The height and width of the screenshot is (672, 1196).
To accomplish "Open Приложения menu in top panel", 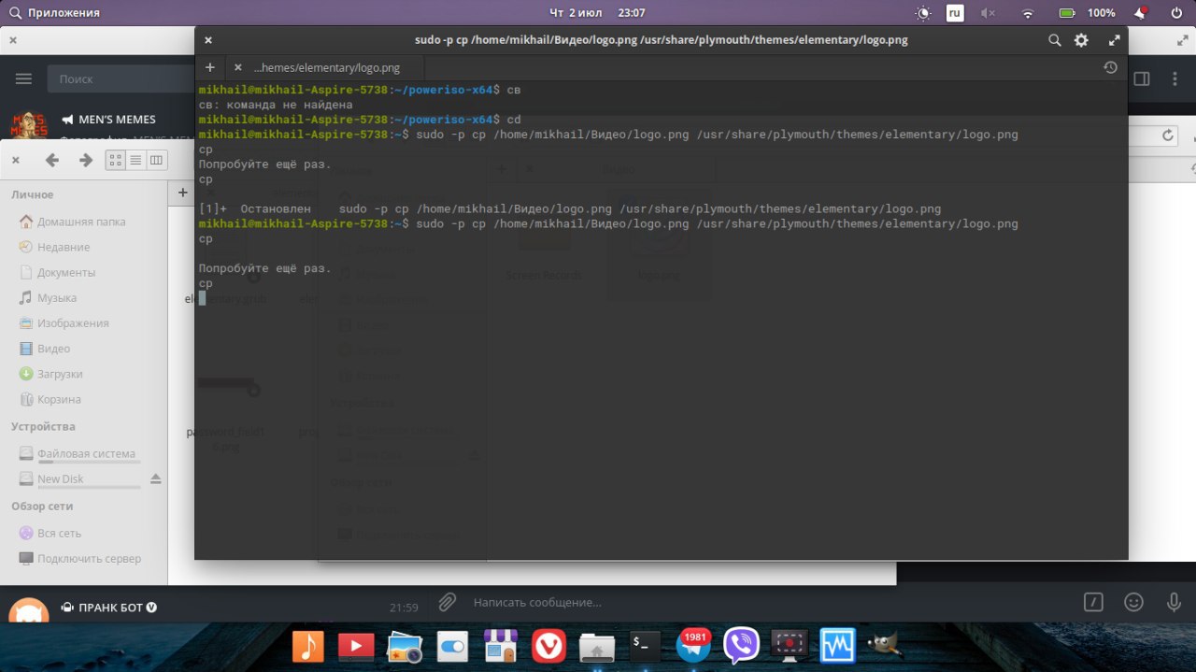I will [x=52, y=13].
